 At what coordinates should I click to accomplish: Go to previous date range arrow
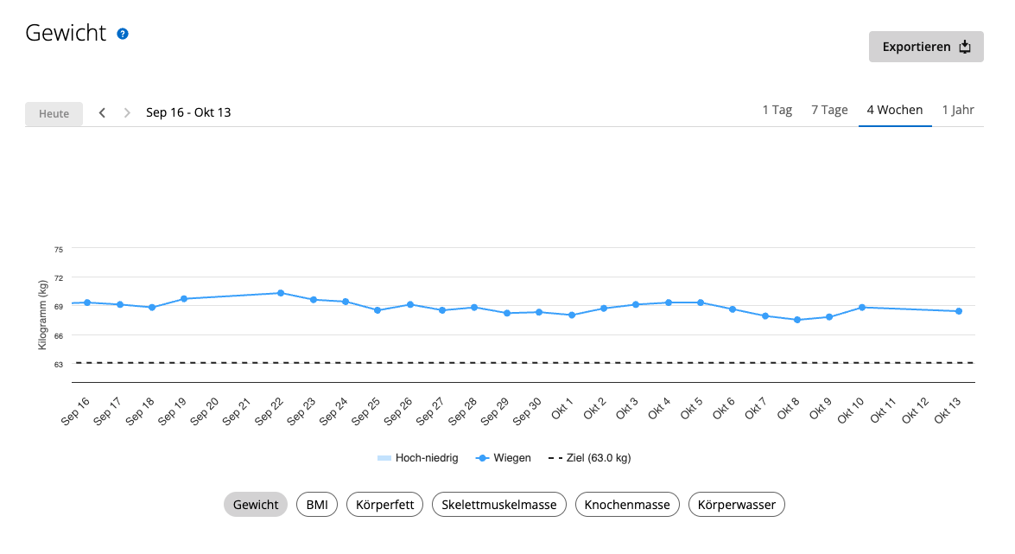point(102,113)
